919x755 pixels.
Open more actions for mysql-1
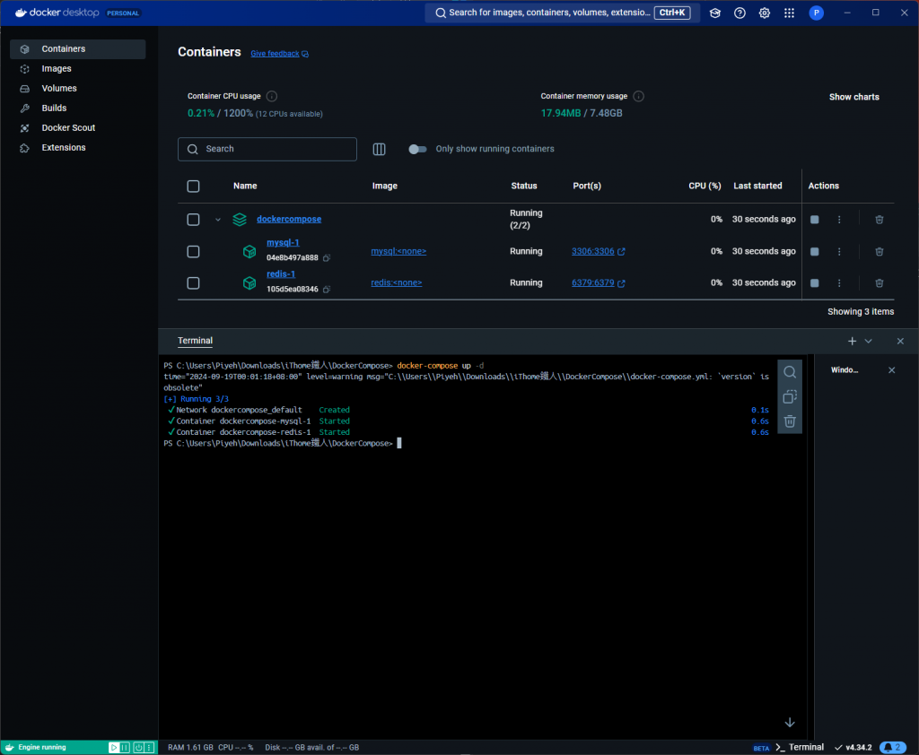click(x=839, y=251)
